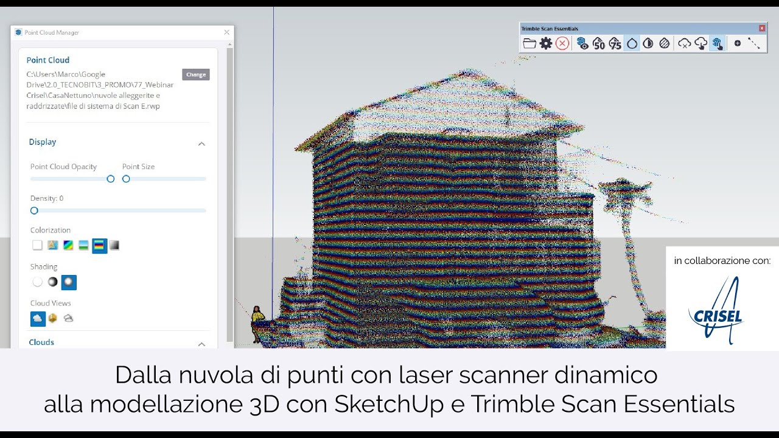Choose the highlighted glow shading option
This screenshot has height=438, width=779.
tap(69, 282)
